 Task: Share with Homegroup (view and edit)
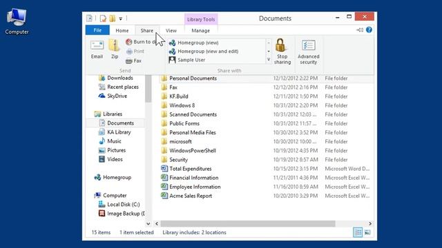click(x=203, y=52)
